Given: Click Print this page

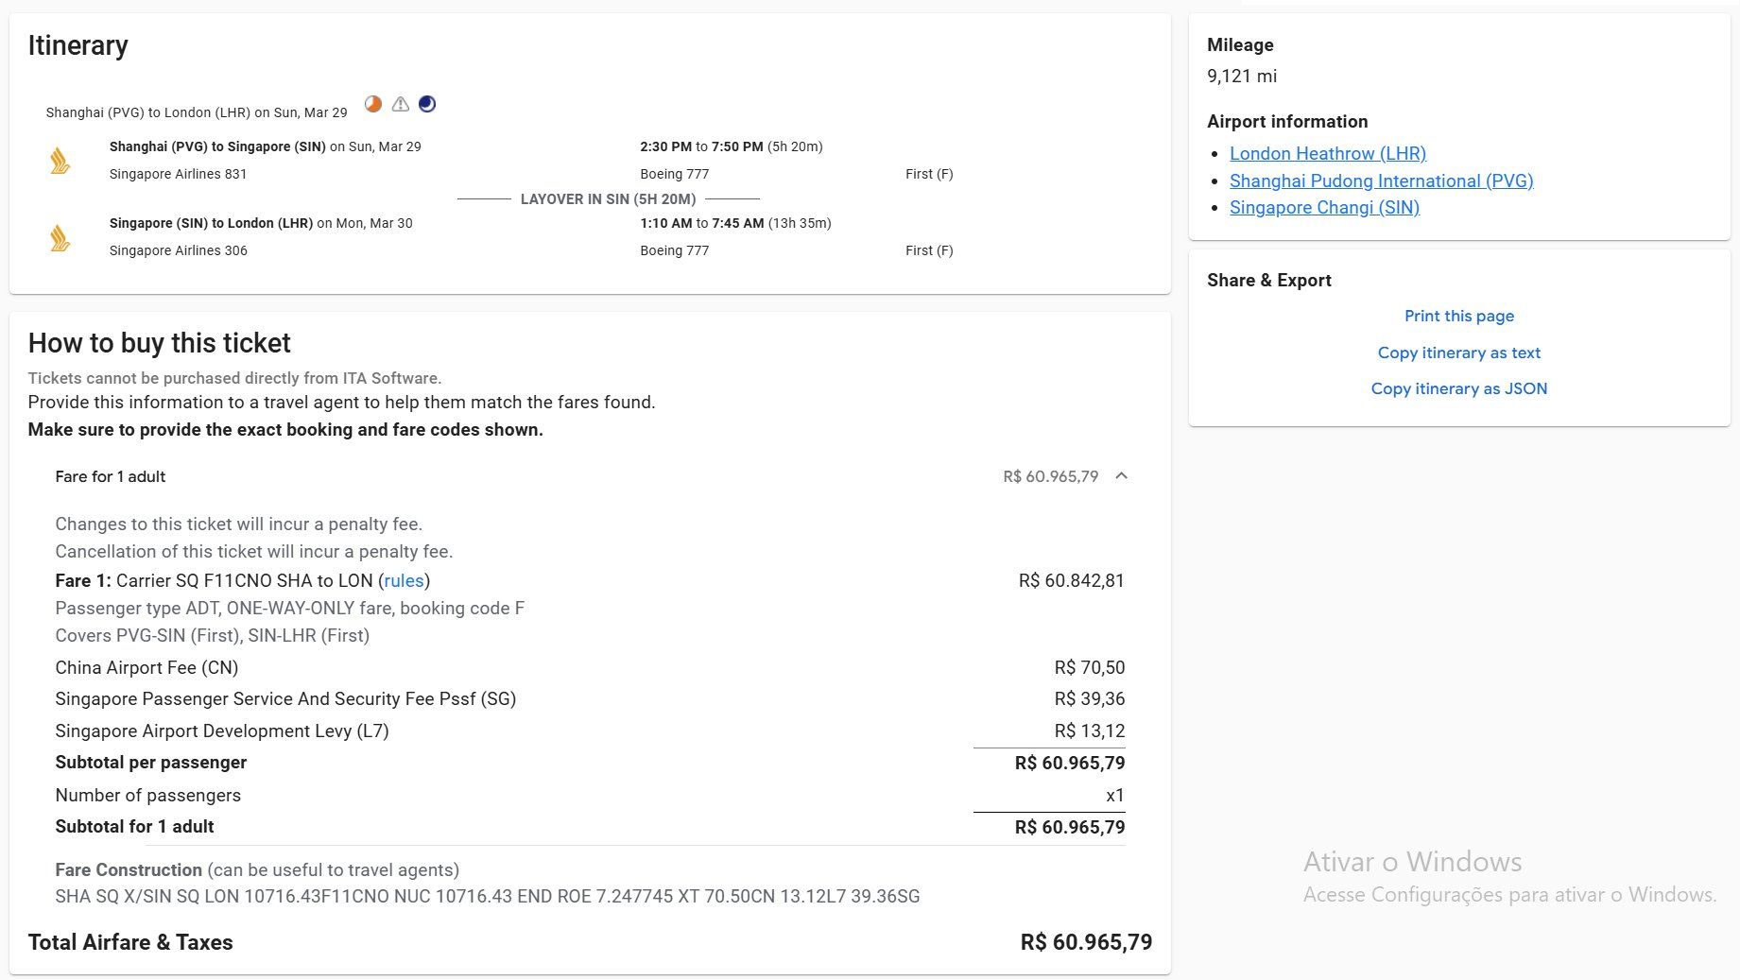Looking at the screenshot, I should click(x=1458, y=316).
